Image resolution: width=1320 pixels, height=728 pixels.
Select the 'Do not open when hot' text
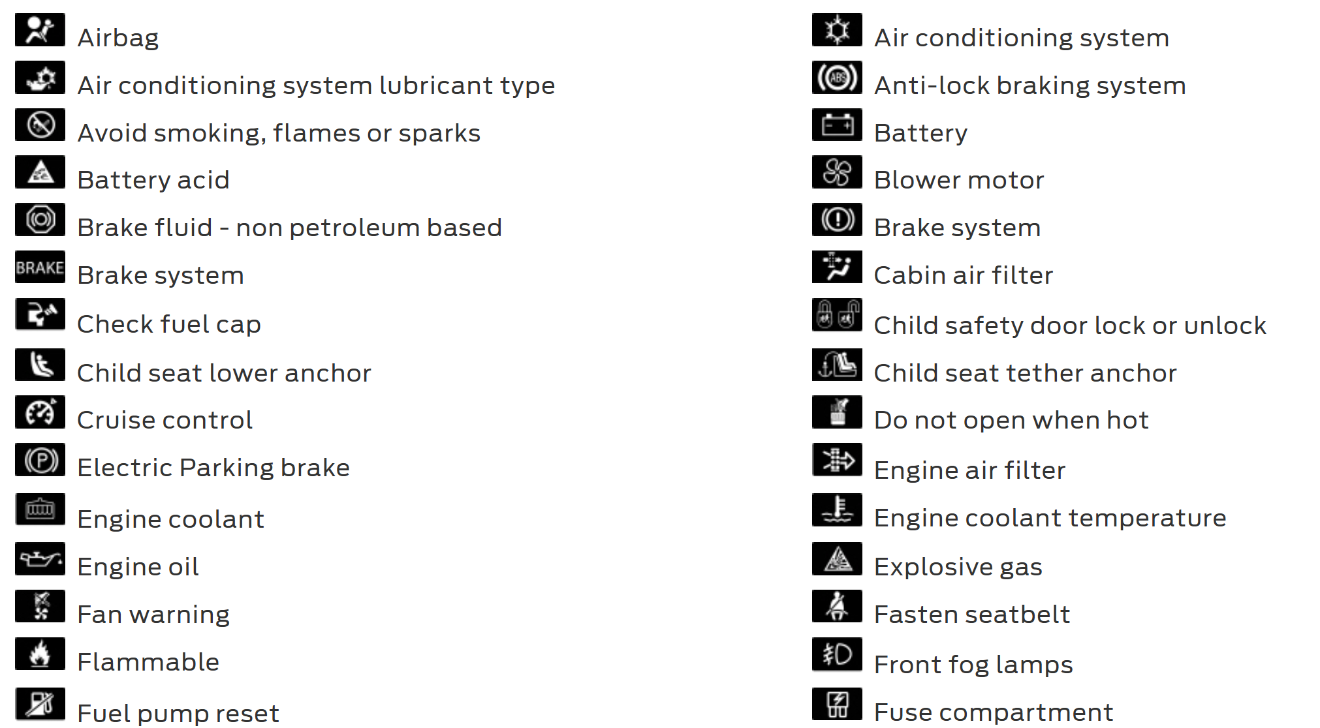1011,420
